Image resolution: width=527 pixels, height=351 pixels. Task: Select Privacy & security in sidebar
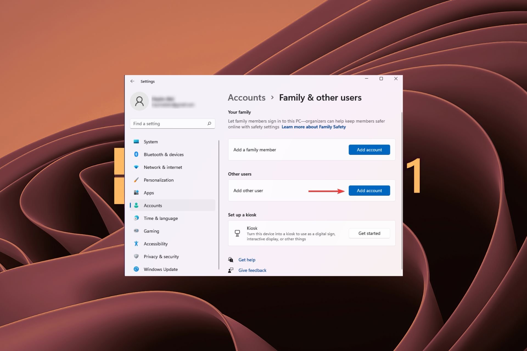tap(161, 256)
